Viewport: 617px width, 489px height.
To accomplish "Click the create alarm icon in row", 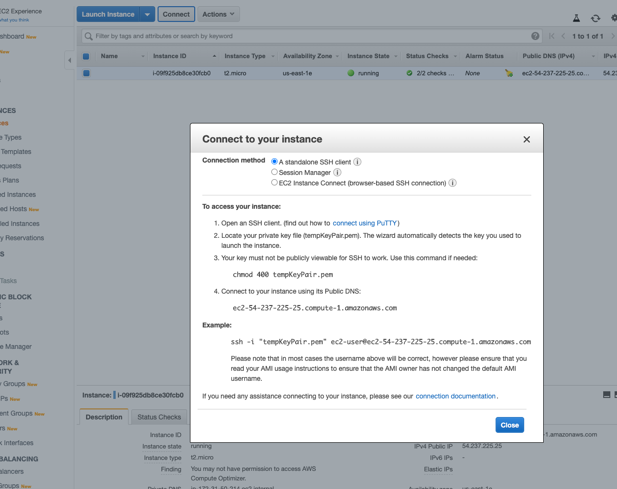I will 509,73.
